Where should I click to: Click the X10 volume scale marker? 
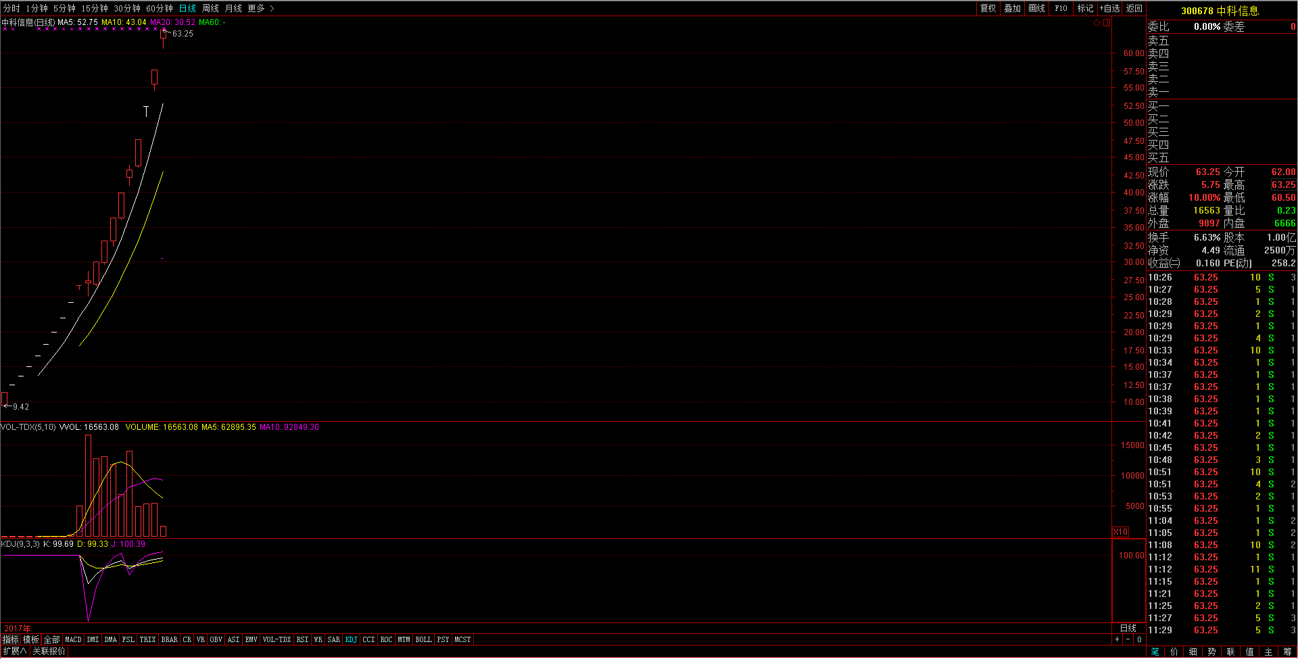(1120, 532)
